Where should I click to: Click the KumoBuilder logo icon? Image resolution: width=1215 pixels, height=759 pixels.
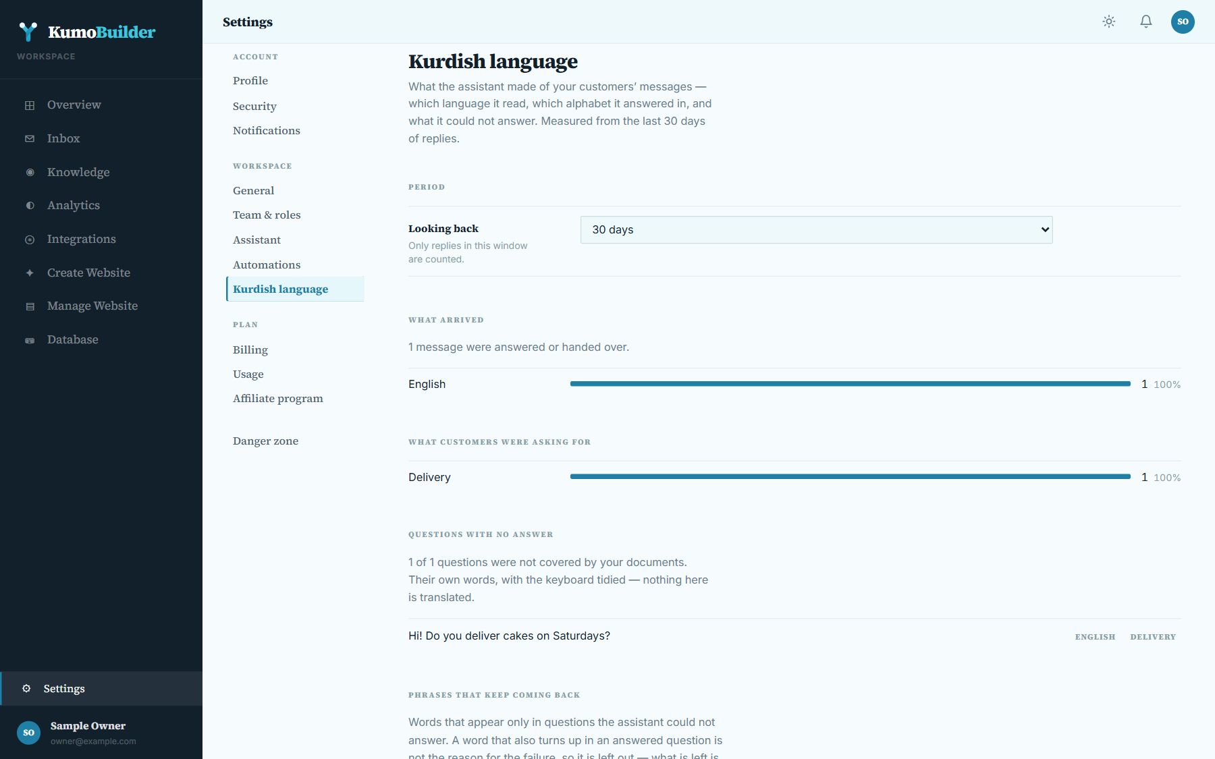pyautogui.click(x=28, y=32)
